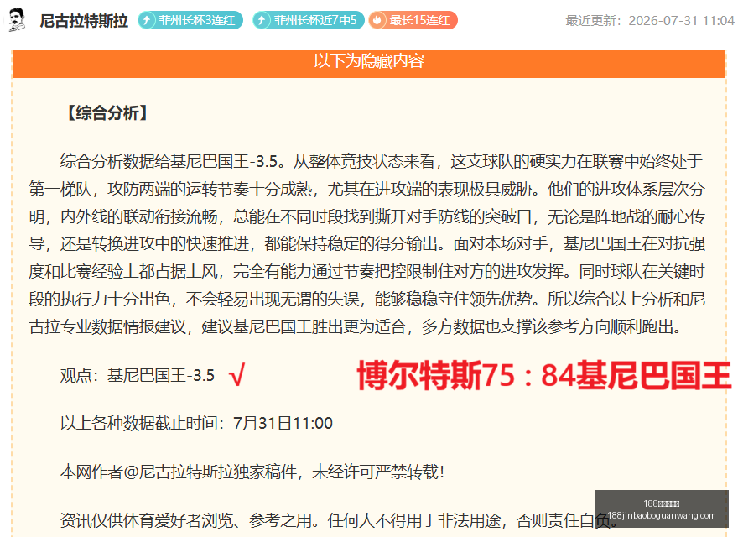738x537 pixels.
Task: Click the red checkmark after 观点
Action: [236, 376]
